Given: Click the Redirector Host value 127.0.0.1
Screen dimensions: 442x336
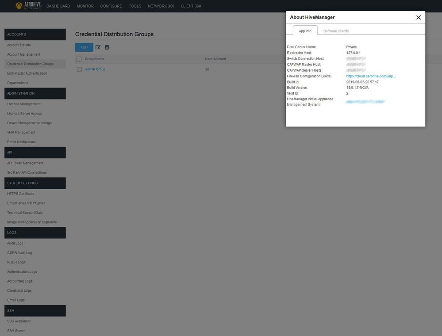Looking at the screenshot, I should (353, 53).
